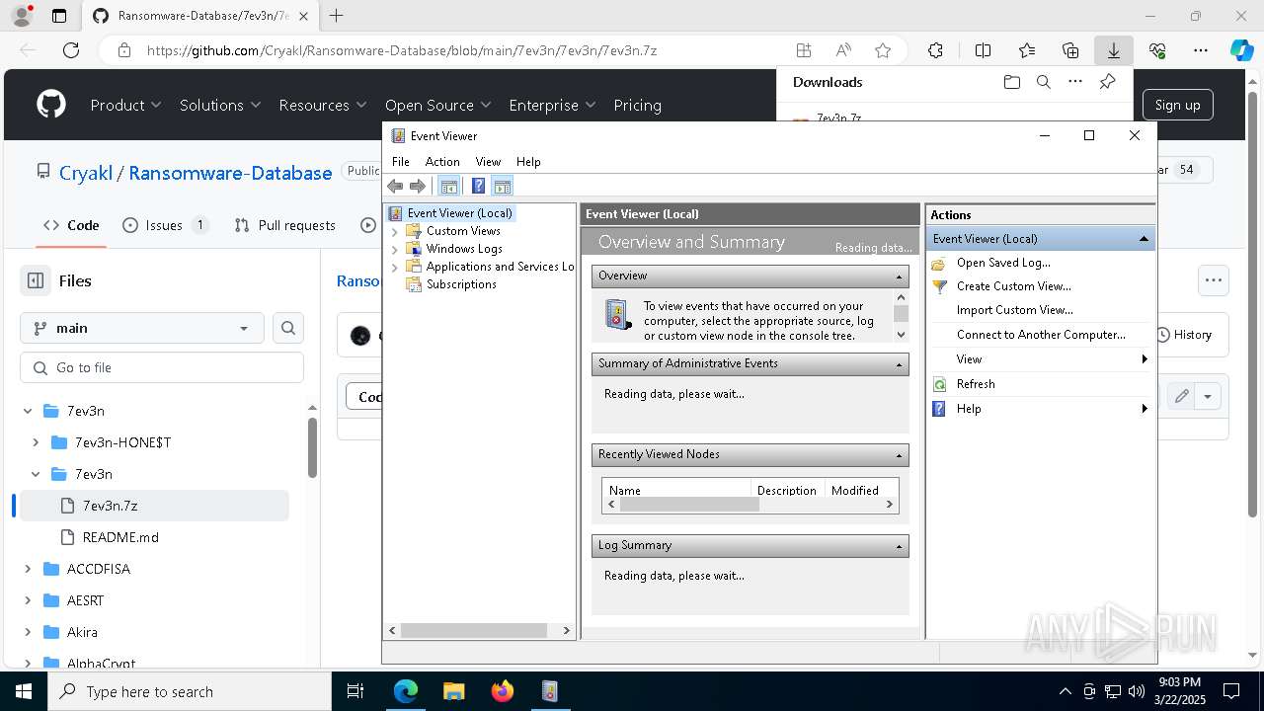Image resolution: width=1264 pixels, height=711 pixels.
Task: Expand the Windows Logs tree node
Action: (x=395, y=249)
